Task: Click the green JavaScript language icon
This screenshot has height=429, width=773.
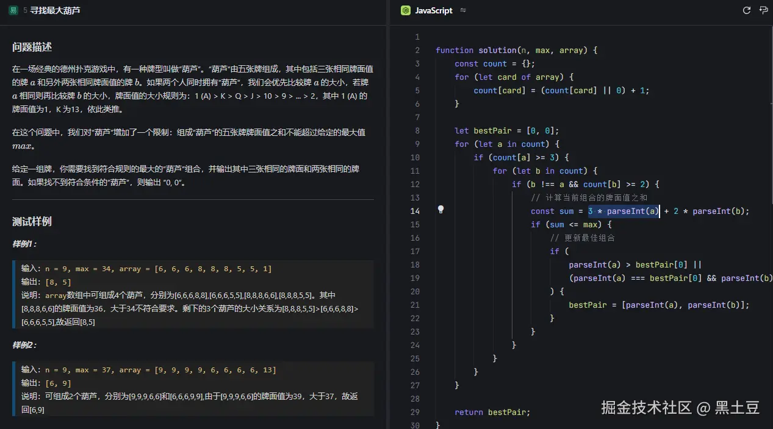Action: [405, 10]
